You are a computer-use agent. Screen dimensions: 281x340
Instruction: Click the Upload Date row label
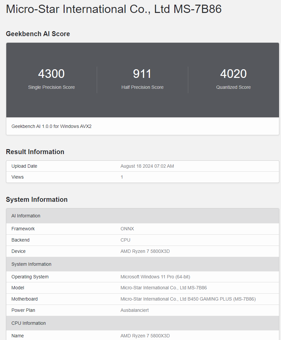pos(24,166)
